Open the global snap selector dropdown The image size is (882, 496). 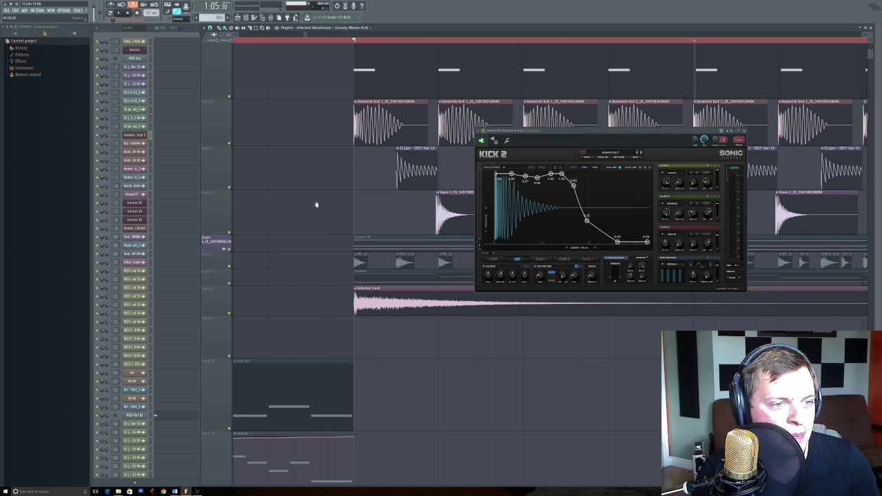182,19
